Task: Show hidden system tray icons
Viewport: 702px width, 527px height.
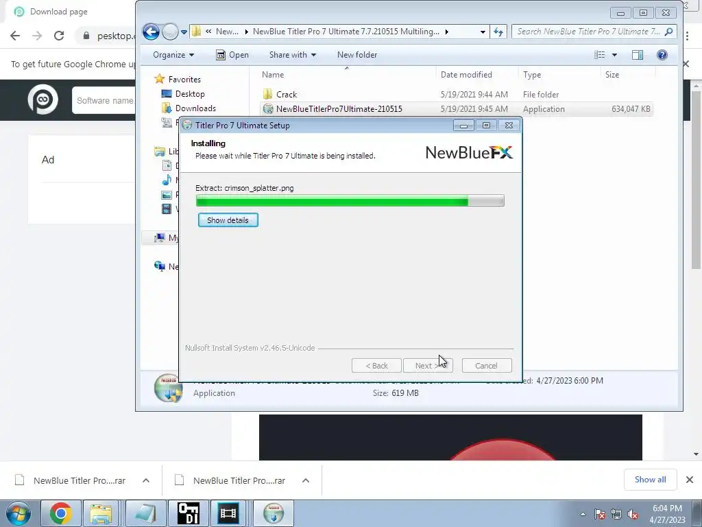Action: point(583,514)
